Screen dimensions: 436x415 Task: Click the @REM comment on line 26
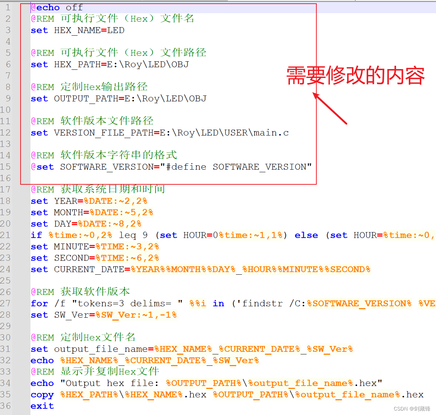click(80, 292)
